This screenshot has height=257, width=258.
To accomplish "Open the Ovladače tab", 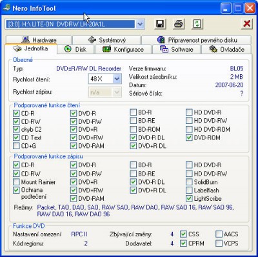I will coord(226,49).
